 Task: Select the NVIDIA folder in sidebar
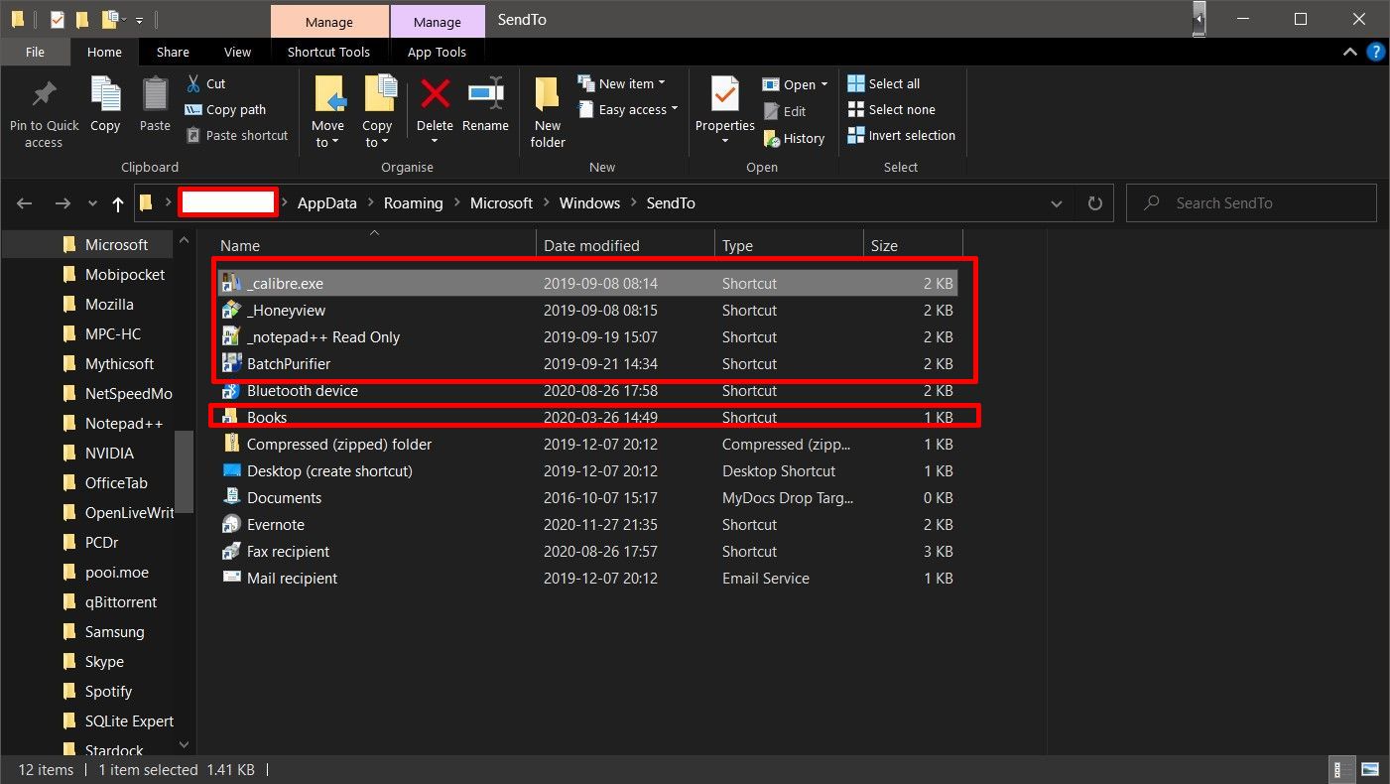109,454
